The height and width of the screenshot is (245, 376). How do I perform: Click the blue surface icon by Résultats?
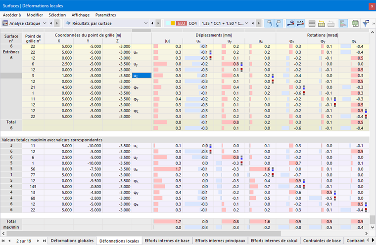click(68, 23)
